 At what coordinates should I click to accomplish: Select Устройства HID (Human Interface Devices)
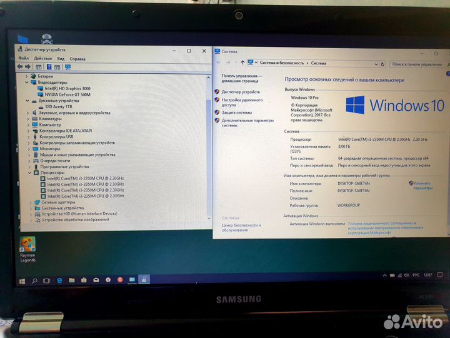79,214
